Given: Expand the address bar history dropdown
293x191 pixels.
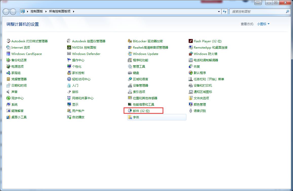Looking at the screenshot, I should pyautogui.click(x=219, y=11).
